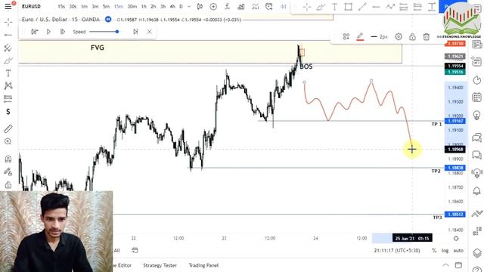Lock the selected drawing
Screen dimensions: 484x272
[412, 37]
